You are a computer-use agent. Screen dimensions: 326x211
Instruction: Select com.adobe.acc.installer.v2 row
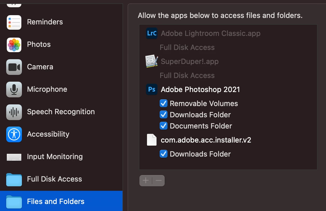tap(228, 140)
